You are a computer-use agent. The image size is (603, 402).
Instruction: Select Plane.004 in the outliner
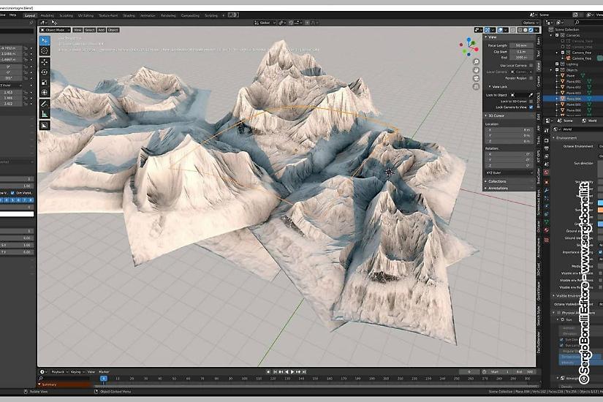(x=574, y=99)
